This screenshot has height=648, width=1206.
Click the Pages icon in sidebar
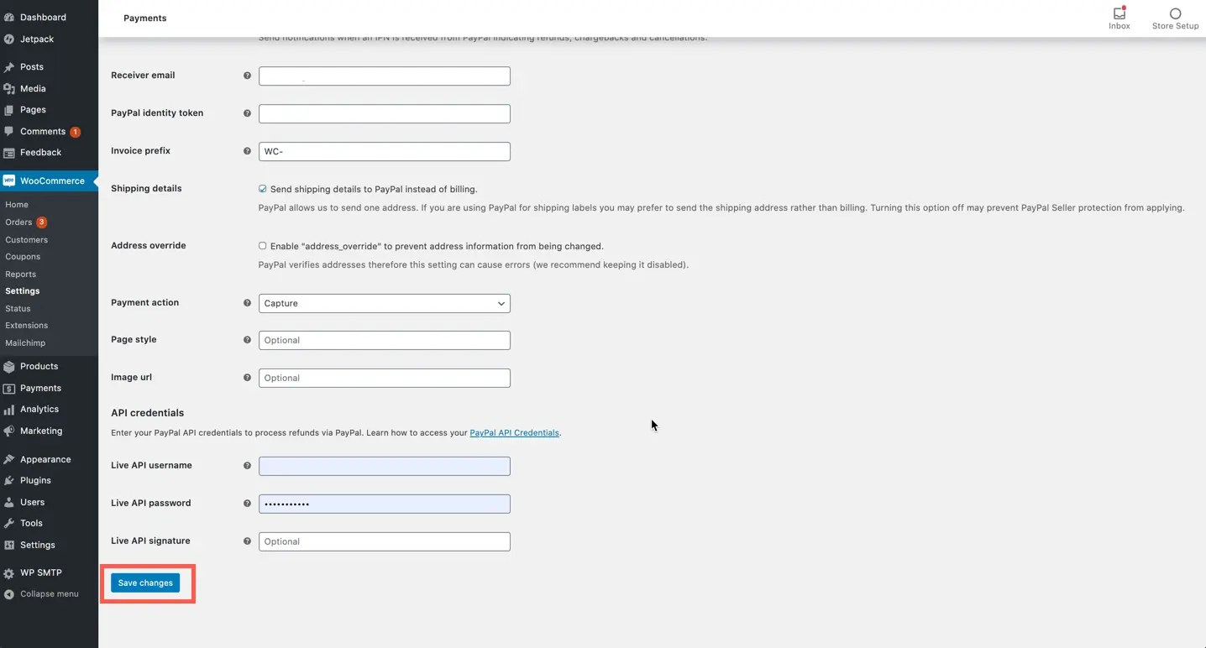[9, 110]
